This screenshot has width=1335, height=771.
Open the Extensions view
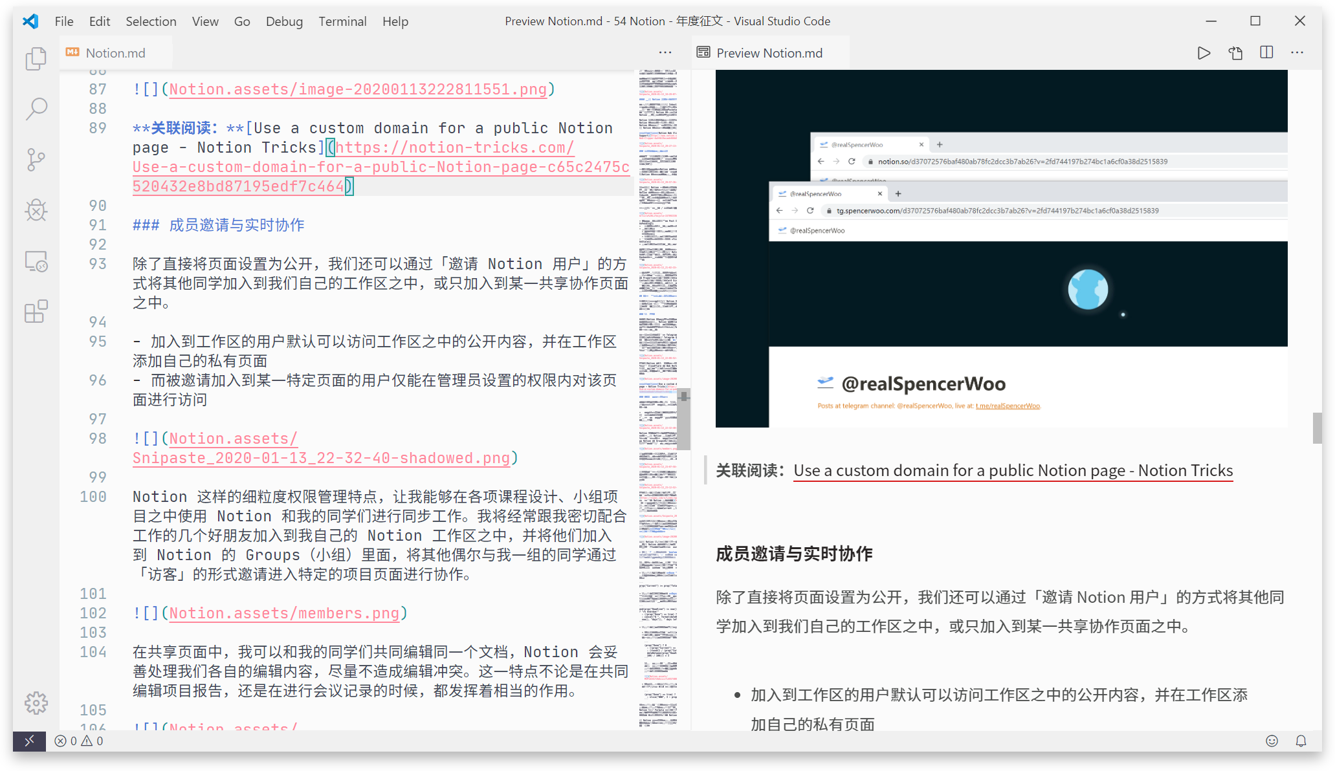tap(36, 312)
